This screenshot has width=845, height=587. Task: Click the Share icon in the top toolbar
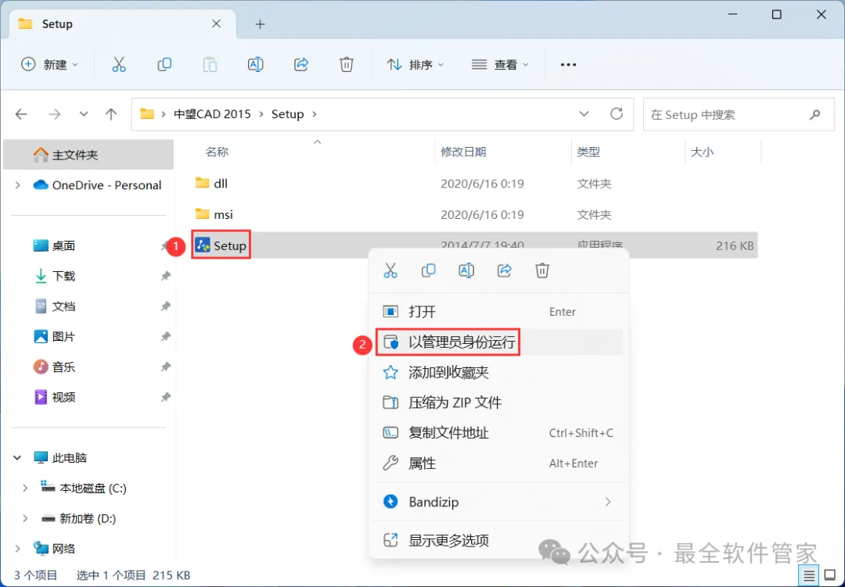(x=300, y=65)
